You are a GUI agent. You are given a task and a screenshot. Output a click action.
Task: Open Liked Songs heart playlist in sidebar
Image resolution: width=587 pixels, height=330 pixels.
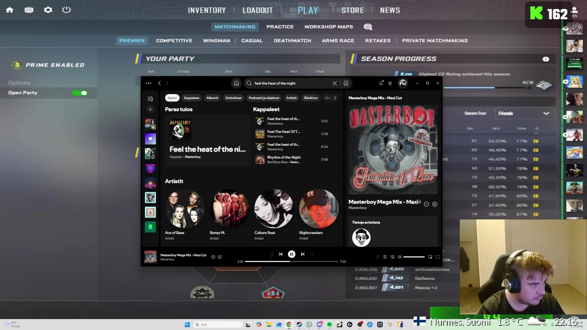click(x=150, y=139)
